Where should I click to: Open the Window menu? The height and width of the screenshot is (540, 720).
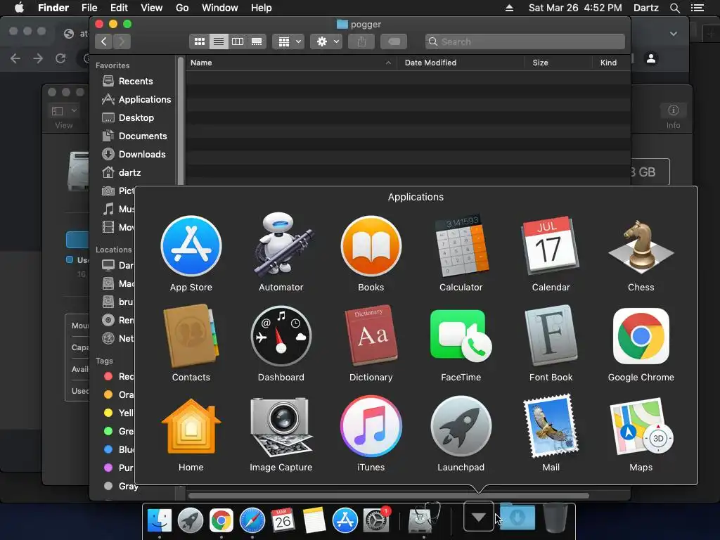[220, 8]
